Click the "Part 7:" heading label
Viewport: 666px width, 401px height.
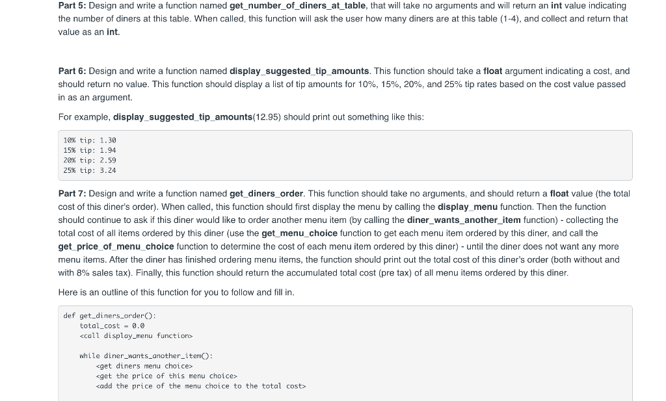[72, 194]
